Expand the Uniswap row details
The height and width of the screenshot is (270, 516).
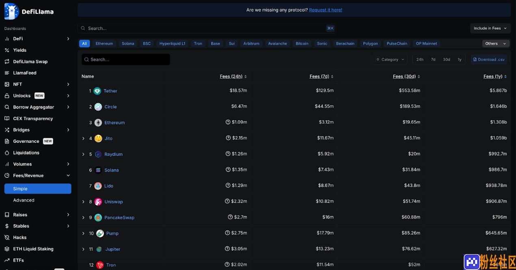pos(83,202)
